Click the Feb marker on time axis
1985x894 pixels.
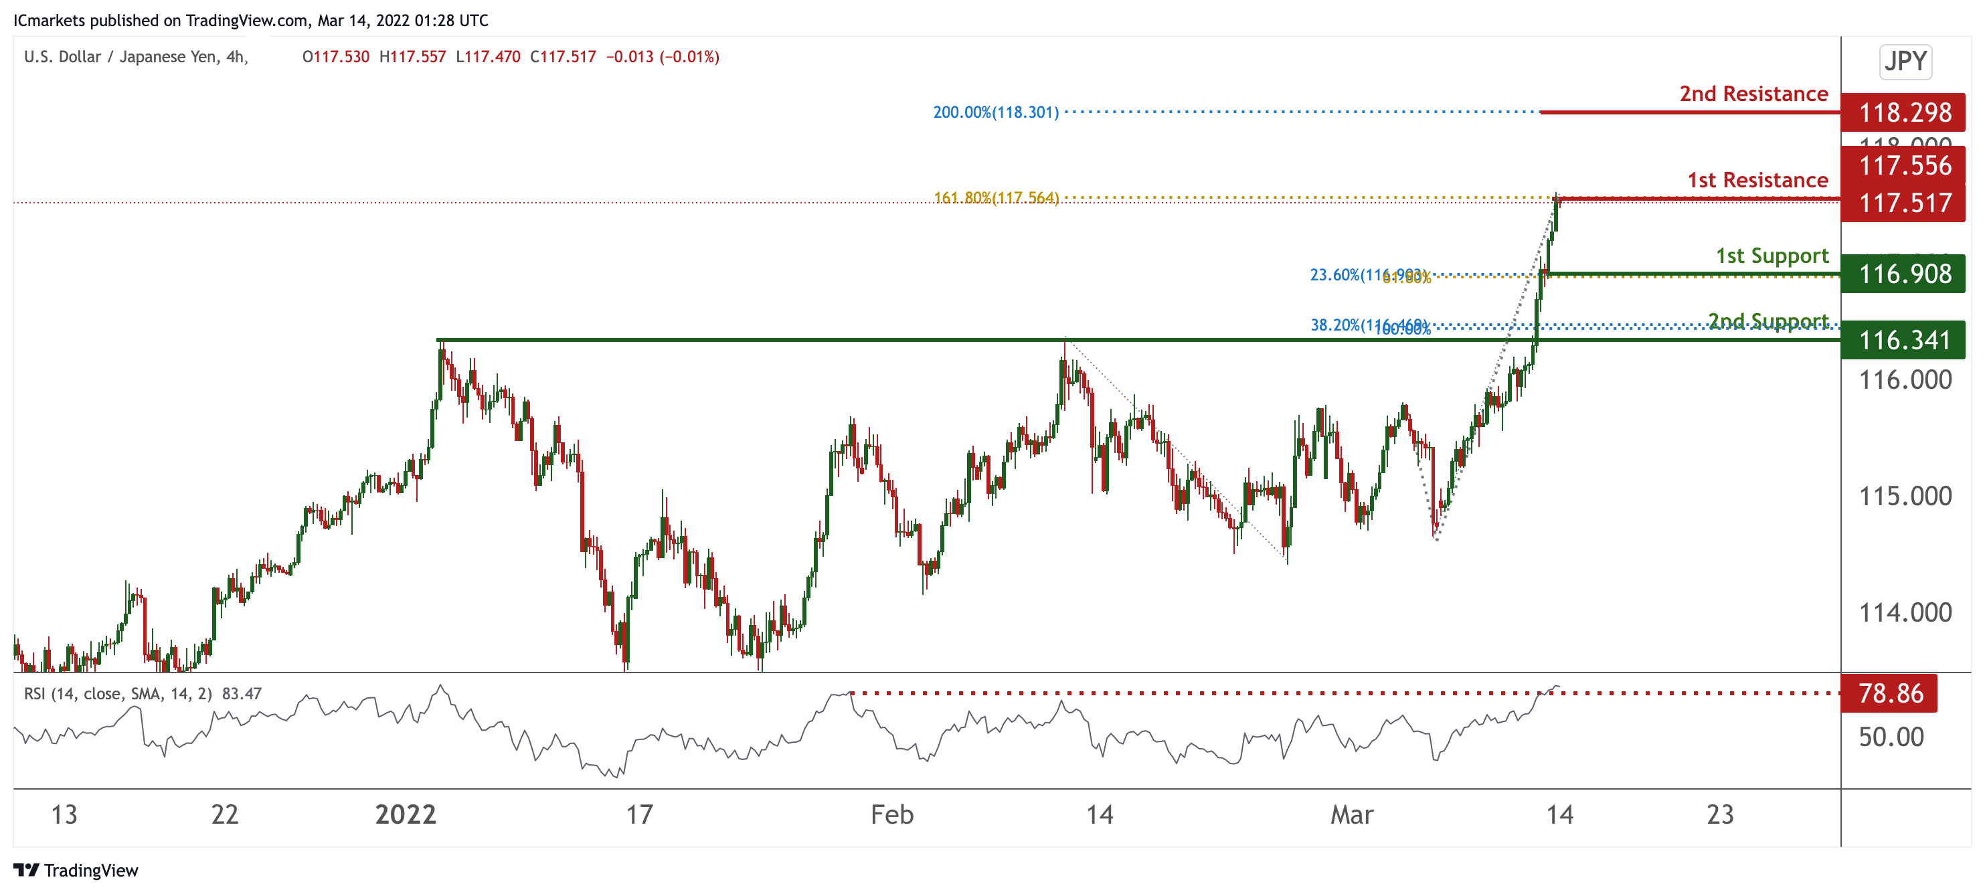click(891, 814)
